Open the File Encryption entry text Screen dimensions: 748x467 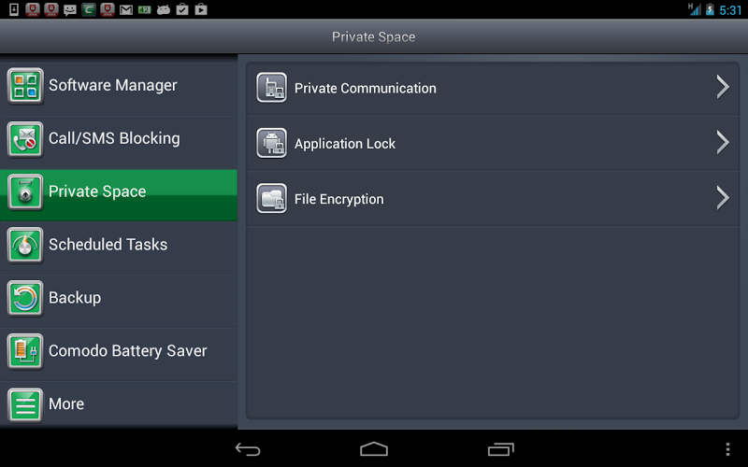[x=338, y=199]
